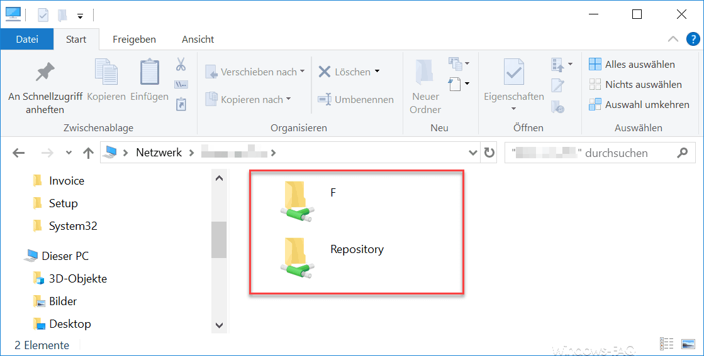Screen dimensions: 704x356
Task: Expand the Löschen dropdown arrow
Action: [x=377, y=72]
